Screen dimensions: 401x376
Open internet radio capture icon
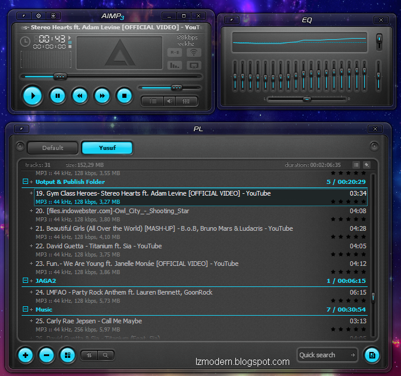194,53
